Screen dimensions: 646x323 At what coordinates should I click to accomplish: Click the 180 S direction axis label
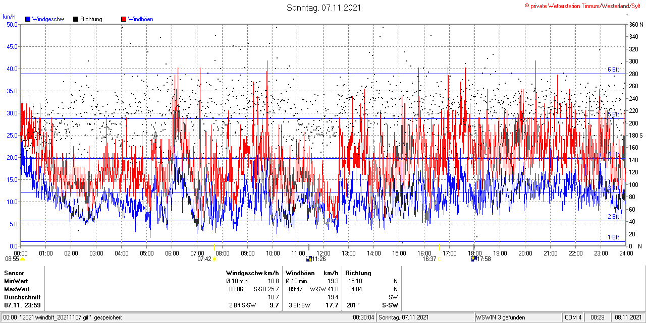(635, 135)
